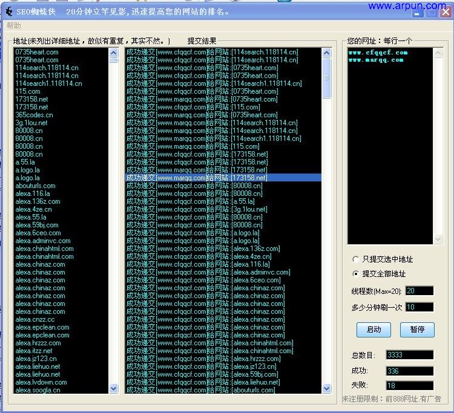The height and width of the screenshot is (413, 454).
Task: Click the results list scrollbar thumb
Action: coord(327,78)
